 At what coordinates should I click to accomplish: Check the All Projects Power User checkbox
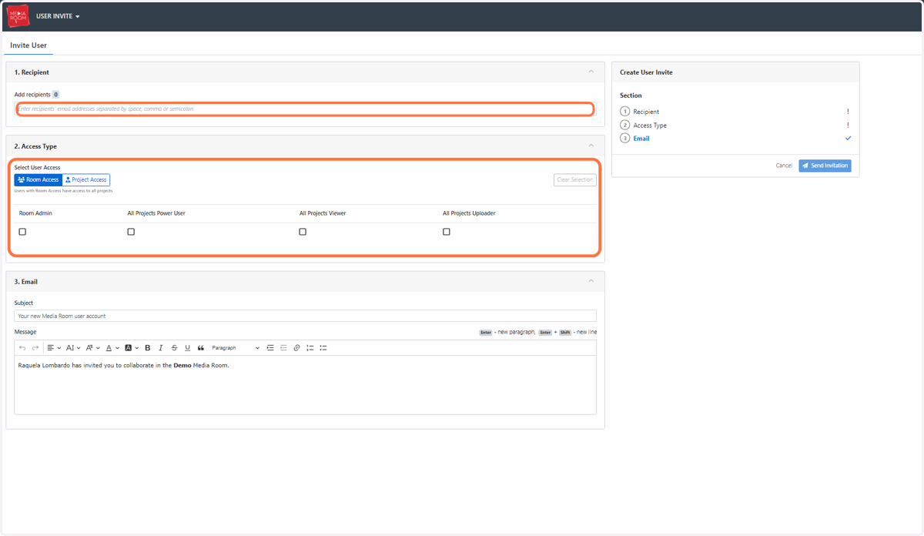click(131, 232)
